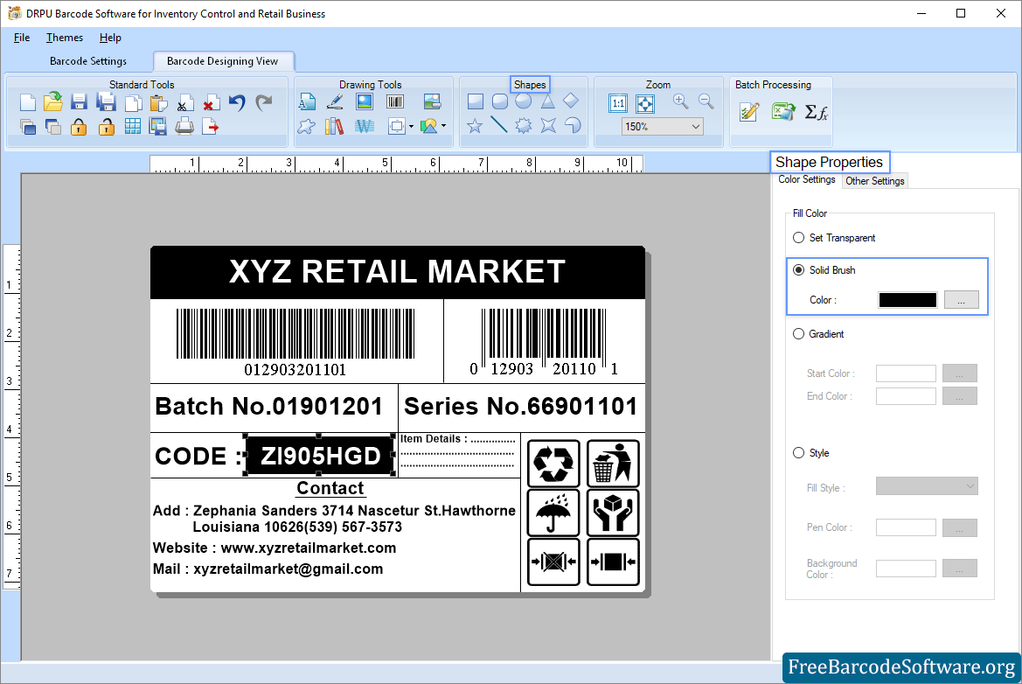This screenshot has height=684, width=1022.
Task: Select the Style fill radio button
Action: tap(798, 453)
